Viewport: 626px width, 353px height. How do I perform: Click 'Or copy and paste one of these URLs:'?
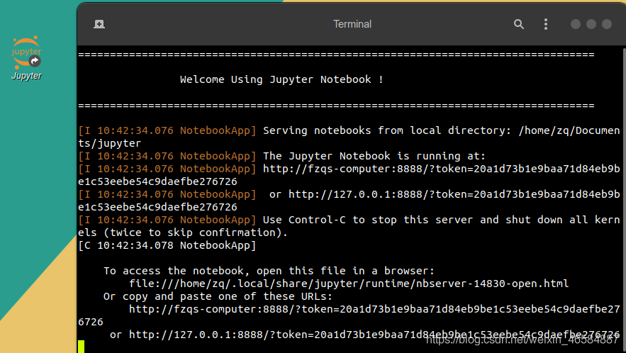pyautogui.click(x=218, y=297)
